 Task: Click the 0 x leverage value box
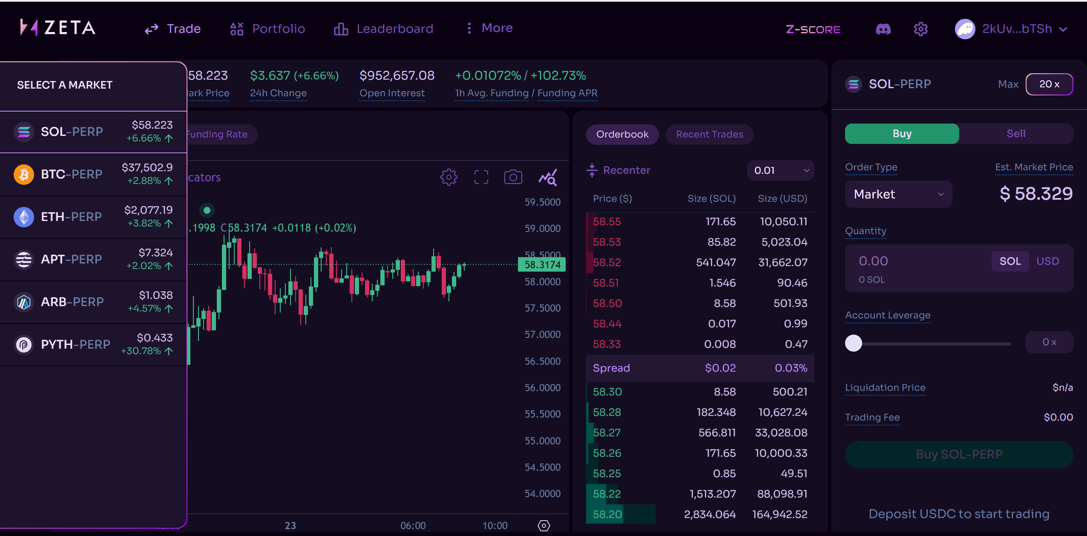[x=1049, y=343]
